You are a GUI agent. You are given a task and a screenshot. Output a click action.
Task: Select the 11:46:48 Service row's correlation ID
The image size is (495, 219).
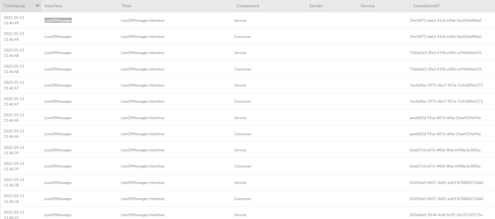pyautogui.click(x=445, y=53)
